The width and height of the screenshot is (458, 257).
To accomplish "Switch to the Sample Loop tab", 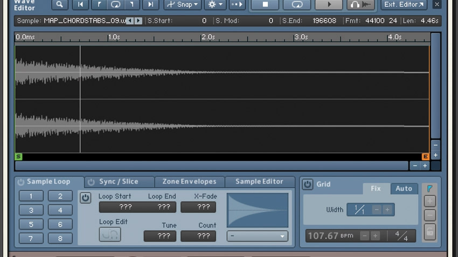I will click(x=48, y=182).
